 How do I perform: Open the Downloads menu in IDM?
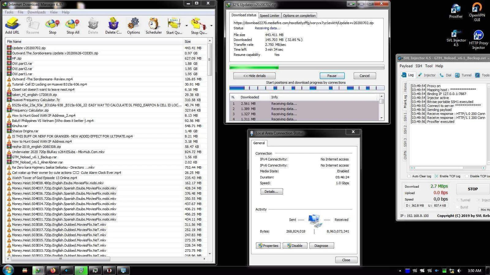[36, 12]
